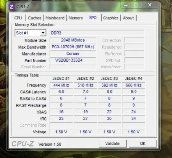Viewport: 172px width, 158px height.
Task: Go to the About tab
Action: 128,18
